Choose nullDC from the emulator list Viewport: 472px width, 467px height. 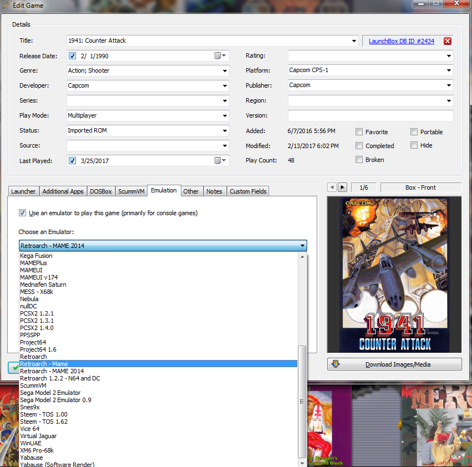158,306
